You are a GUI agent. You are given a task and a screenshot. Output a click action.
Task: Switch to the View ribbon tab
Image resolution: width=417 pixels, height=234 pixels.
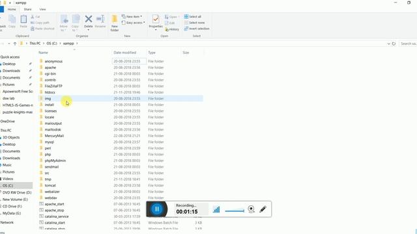coord(42,9)
